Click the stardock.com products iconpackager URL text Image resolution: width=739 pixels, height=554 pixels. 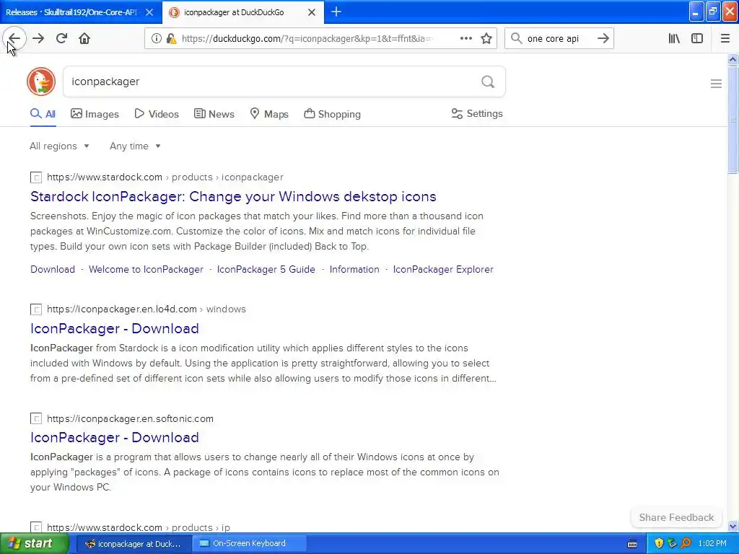click(x=165, y=177)
